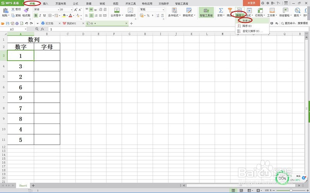Open the Data (数据) ribbon tab

coord(89,3)
